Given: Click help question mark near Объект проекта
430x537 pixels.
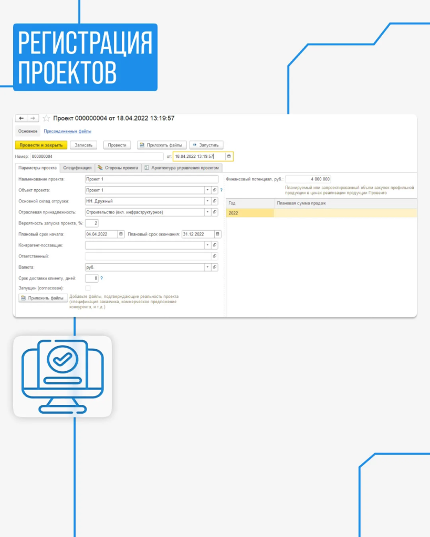Looking at the screenshot, I should pos(222,190).
